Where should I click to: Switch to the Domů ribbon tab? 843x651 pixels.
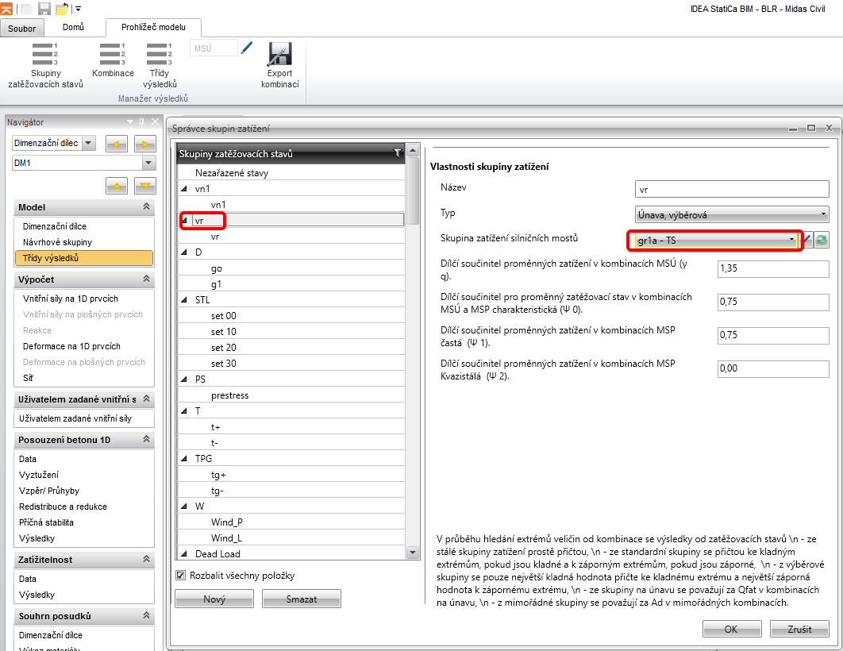[73, 28]
